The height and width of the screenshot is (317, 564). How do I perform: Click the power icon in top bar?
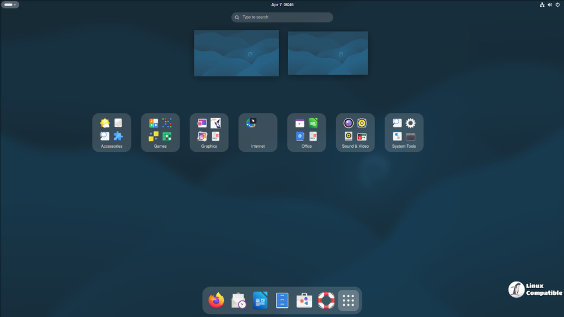tap(557, 5)
